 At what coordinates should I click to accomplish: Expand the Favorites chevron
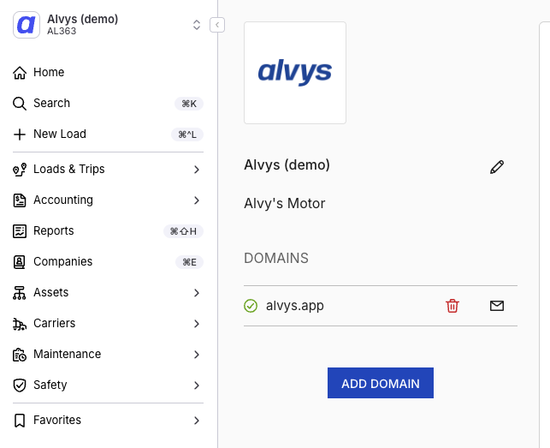[x=197, y=421]
